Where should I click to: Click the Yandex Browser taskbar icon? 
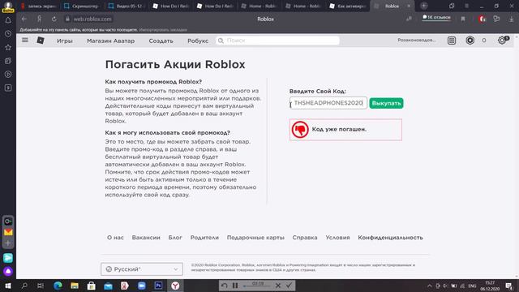tap(175, 286)
